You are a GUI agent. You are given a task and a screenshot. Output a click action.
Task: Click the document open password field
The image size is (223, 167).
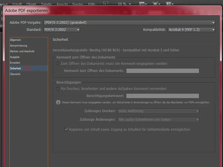coord(163,71)
